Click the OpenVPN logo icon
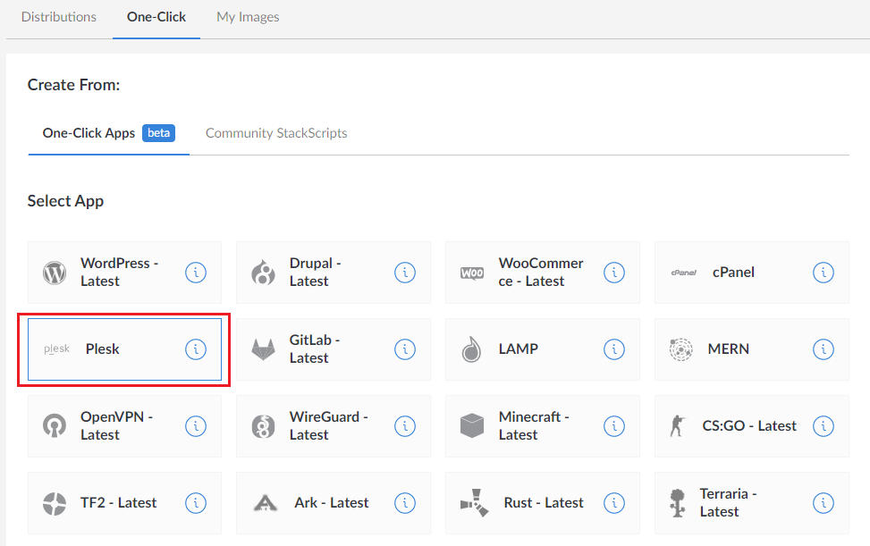The width and height of the screenshot is (870, 546). point(55,426)
